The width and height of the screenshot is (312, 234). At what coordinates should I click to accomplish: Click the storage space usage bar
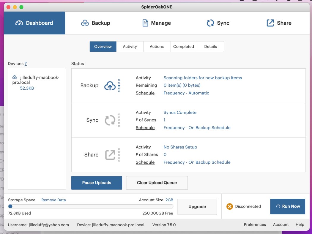(91, 206)
